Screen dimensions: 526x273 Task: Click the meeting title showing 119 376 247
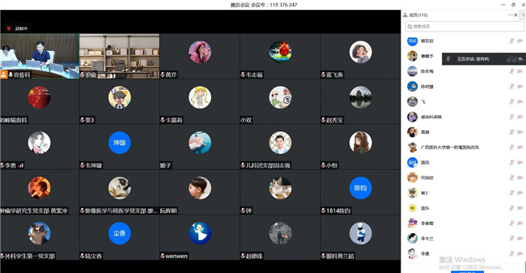click(263, 5)
